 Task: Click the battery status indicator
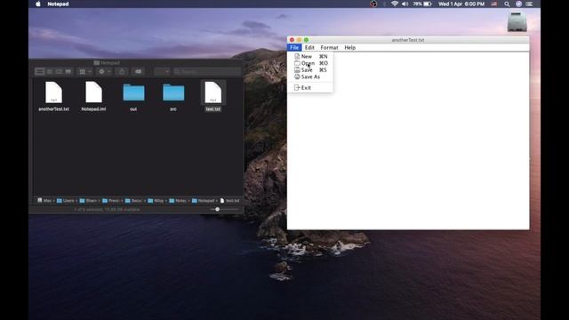pos(422,4)
